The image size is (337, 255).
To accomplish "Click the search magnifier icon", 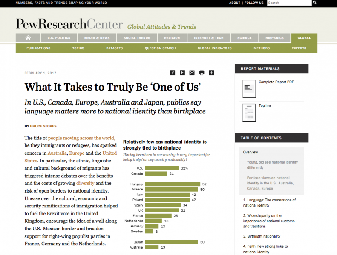I will coord(314,3).
